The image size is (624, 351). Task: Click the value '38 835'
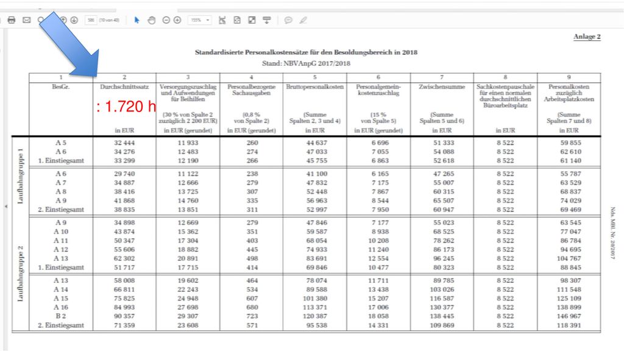point(124,210)
